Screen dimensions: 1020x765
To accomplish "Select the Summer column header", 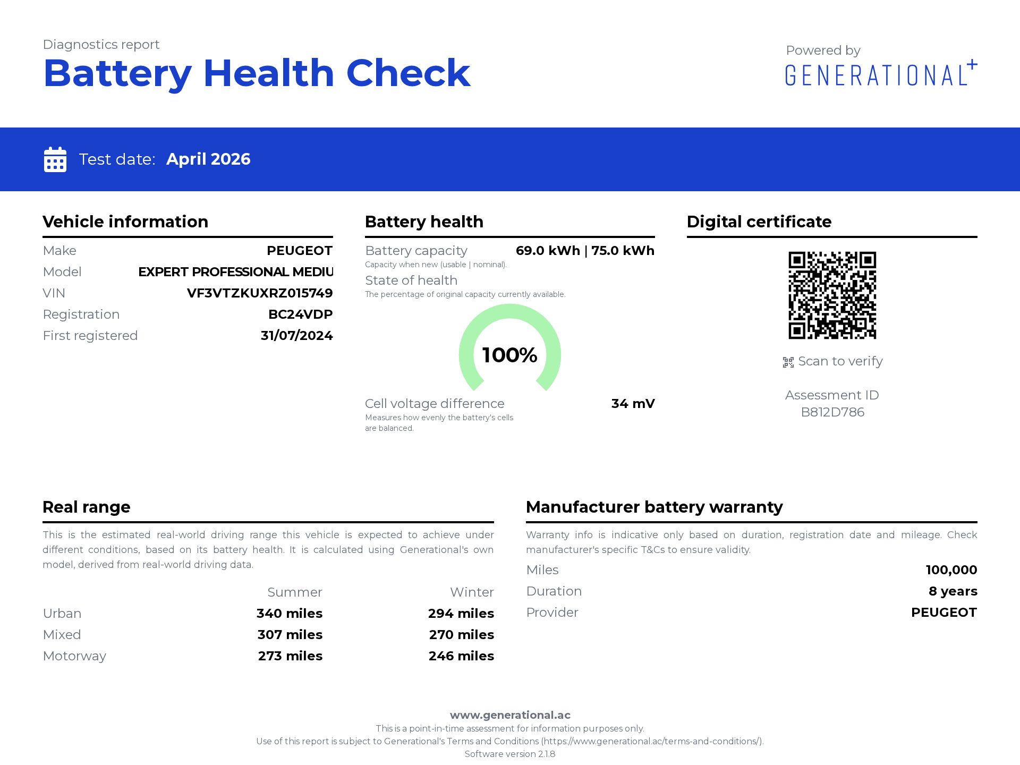I will pos(295,592).
